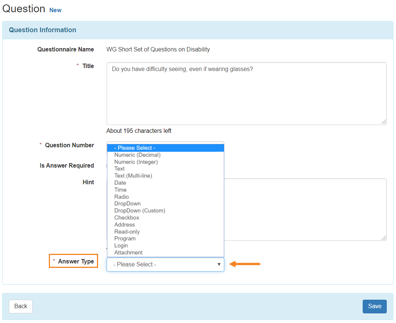This screenshot has width=396, height=323.
Task: Select 'Date' in the answer type list
Action: 120,183
